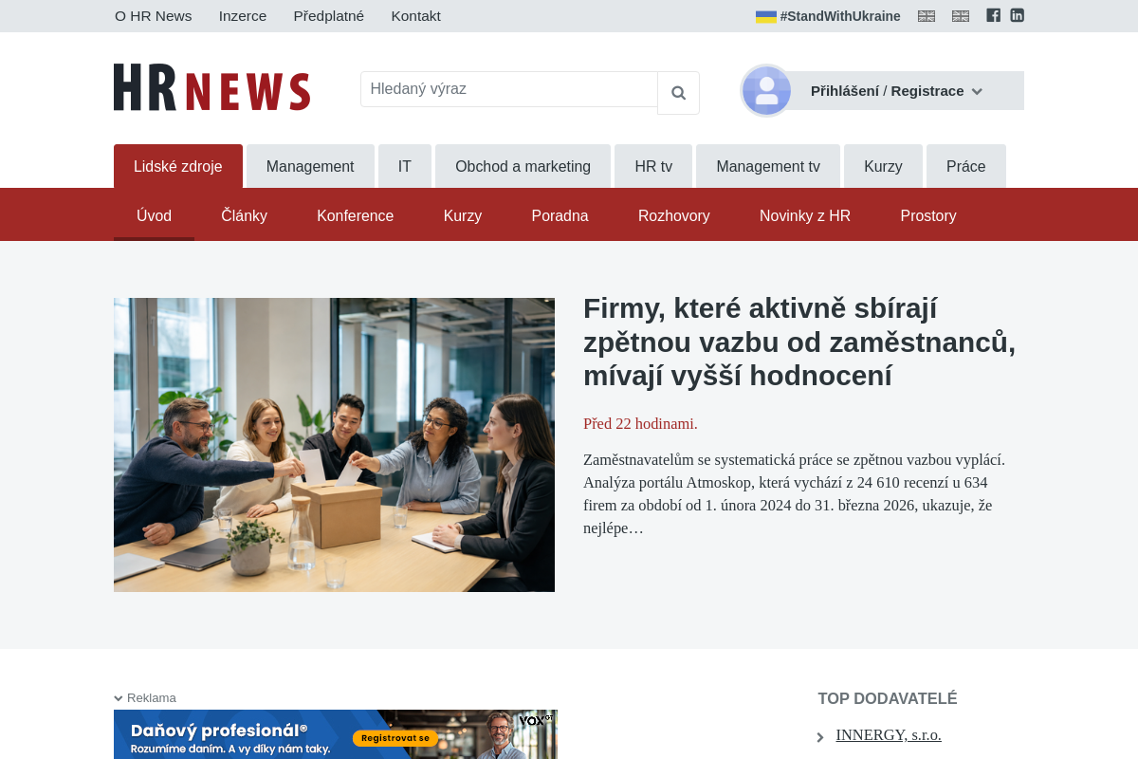Click the article excerpt starting with Zaměstnavatelům
The image size is (1138, 759).
tap(795, 493)
